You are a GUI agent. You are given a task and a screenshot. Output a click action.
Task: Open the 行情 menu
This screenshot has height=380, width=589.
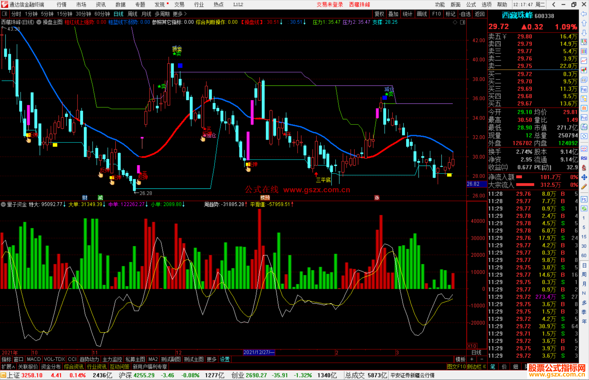(62, 4)
